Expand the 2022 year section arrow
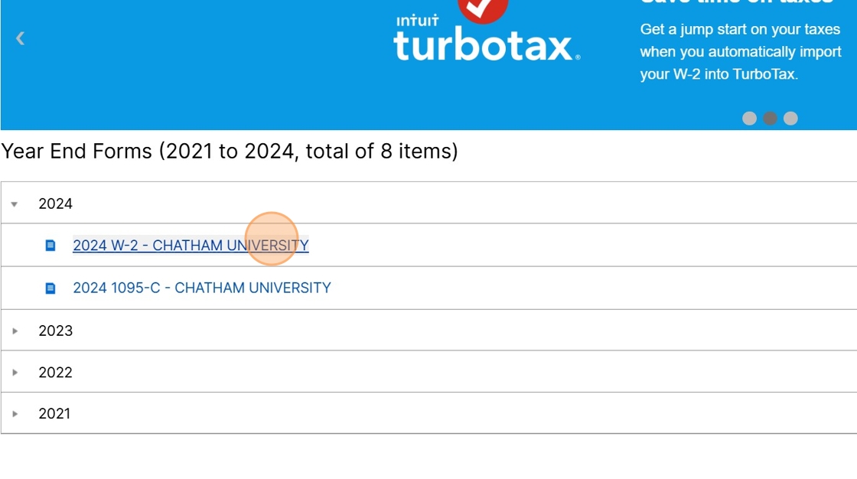 (x=15, y=373)
